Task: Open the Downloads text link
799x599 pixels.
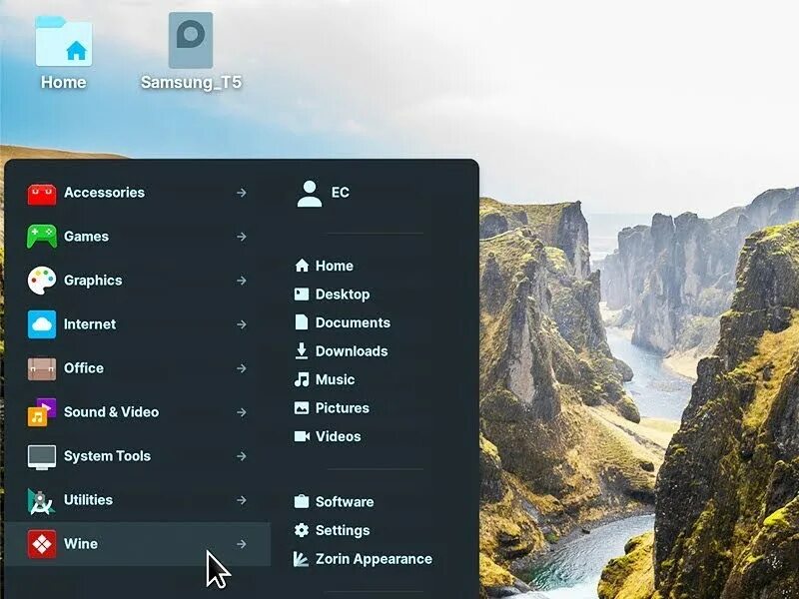Action: click(x=352, y=351)
